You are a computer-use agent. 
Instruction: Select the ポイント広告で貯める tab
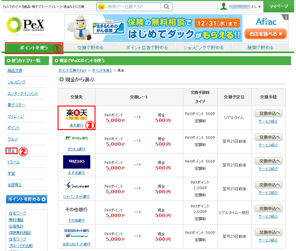147,48
